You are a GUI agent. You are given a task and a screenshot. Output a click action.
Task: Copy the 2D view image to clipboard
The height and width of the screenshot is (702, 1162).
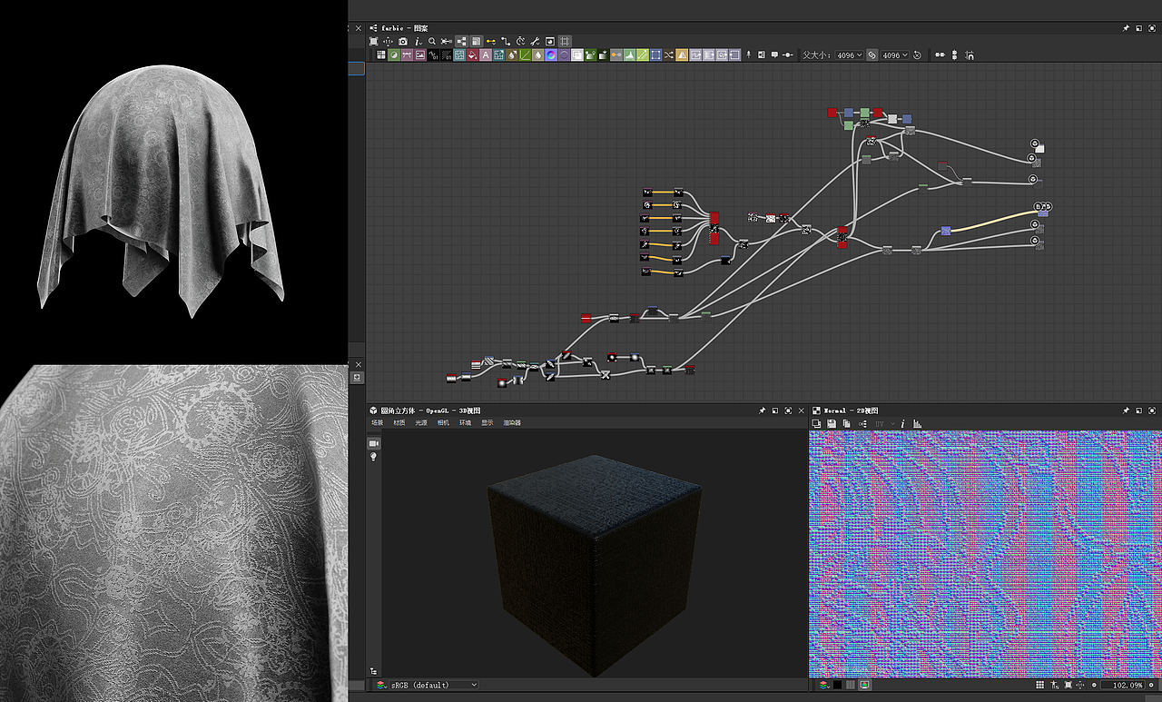tap(846, 424)
